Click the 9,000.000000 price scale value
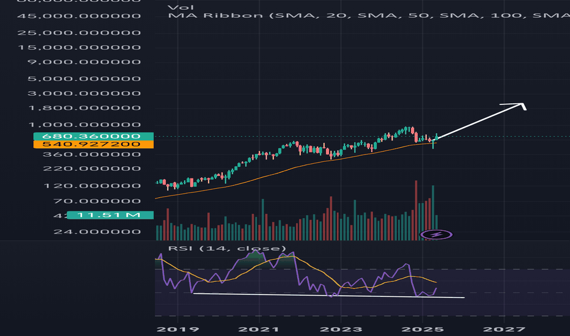This screenshot has height=336, width=570. [x=84, y=62]
